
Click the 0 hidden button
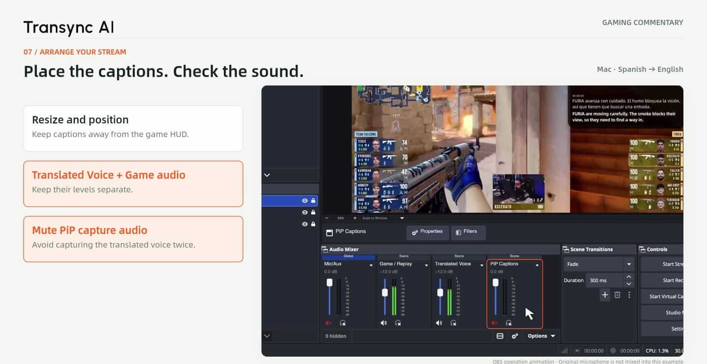tap(336, 336)
